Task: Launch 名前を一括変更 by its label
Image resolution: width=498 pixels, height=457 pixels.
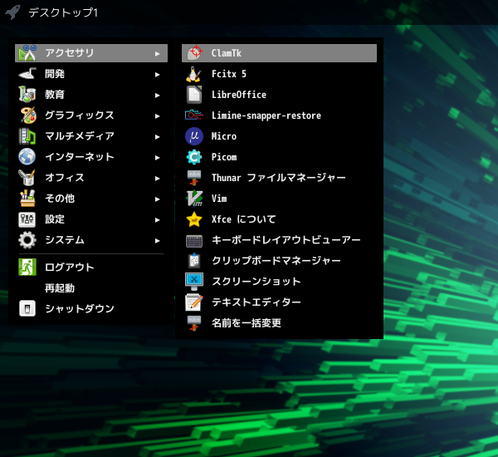Action: point(247,322)
